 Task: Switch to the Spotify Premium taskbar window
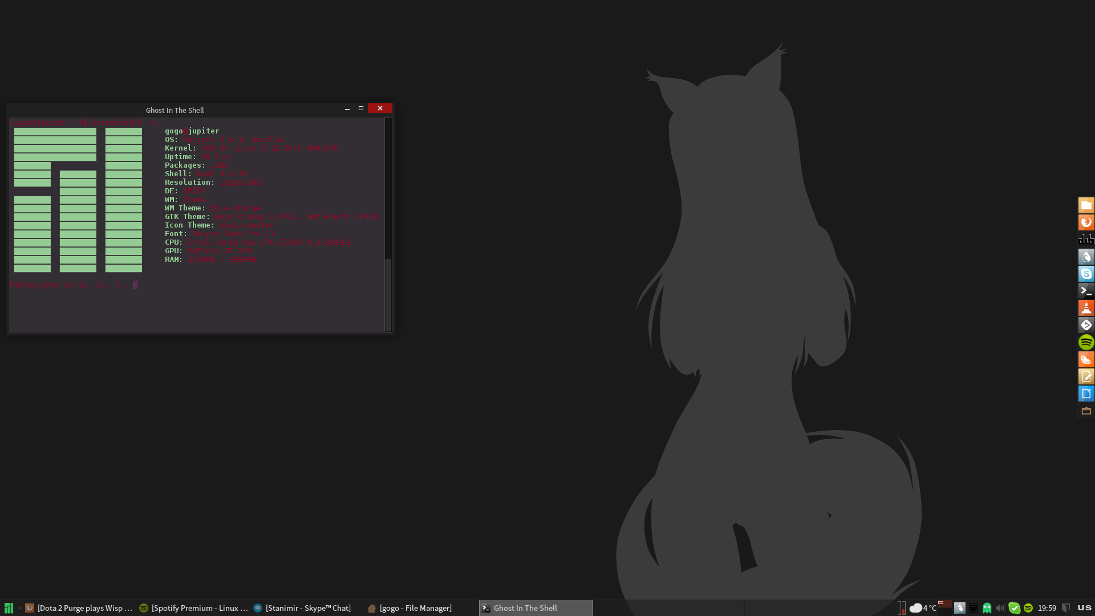click(x=194, y=608)
